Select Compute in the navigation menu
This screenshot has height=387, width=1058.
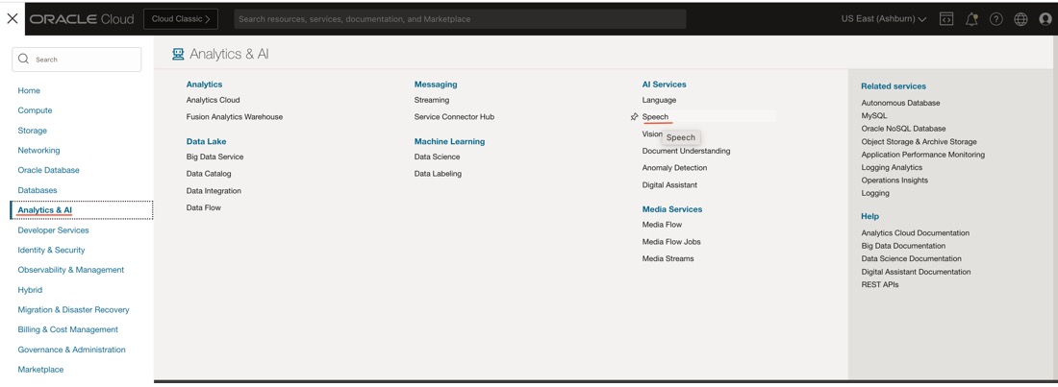coord(35,110)
